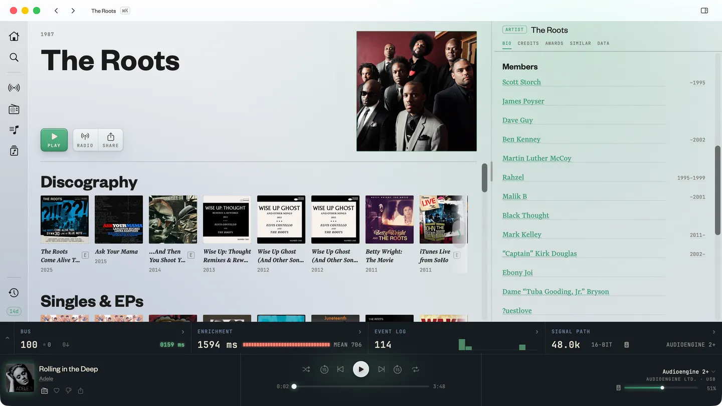Select the Bio tab
The height and width of the screenshot is (406, 722).
(x=507, y=44)
